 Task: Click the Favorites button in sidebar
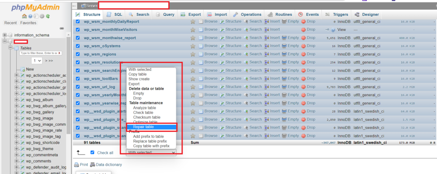tap(28, 23)
